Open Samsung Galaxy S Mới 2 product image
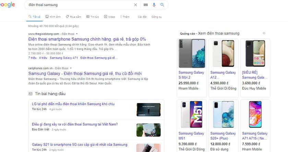The image size is (288, 152). point(192,53)
